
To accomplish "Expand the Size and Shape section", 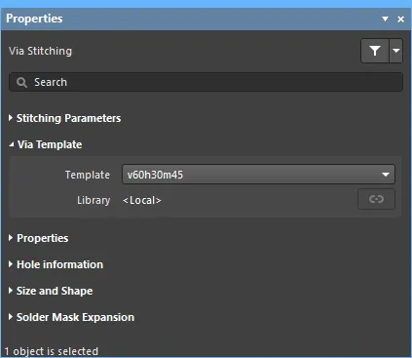I will point(11,291).
